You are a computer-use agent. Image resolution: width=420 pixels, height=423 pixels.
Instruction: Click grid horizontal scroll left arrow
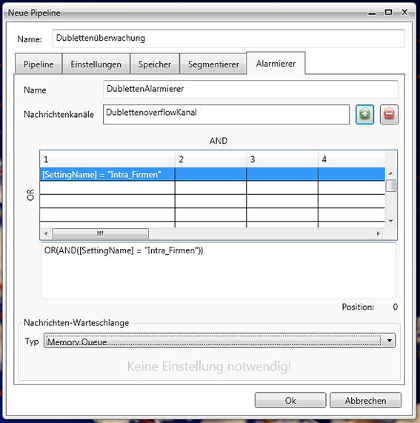pyautogui.click(x=46, y=233)
